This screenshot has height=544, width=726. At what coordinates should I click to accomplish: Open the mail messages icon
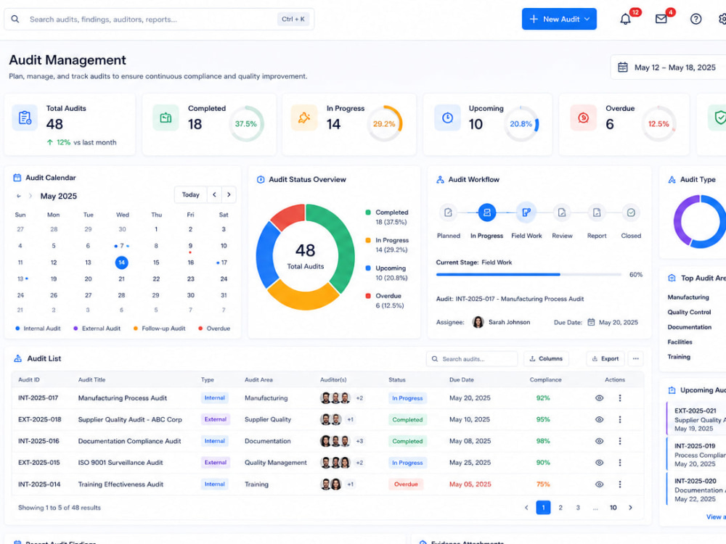pyautogui.click(x=661, y=19)
